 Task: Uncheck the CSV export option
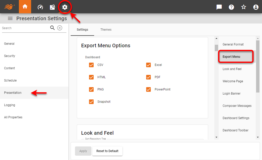91,65
